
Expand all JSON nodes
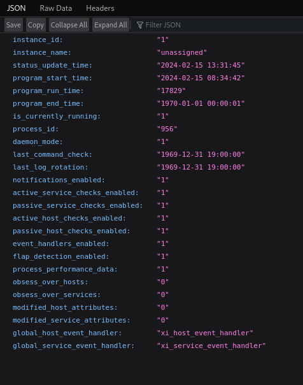coord(111,25)
